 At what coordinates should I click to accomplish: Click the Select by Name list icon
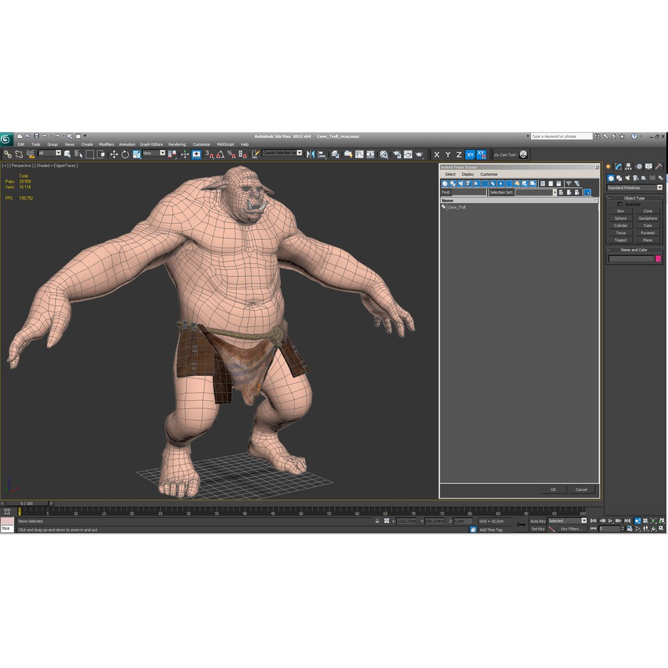pos(79,154)
